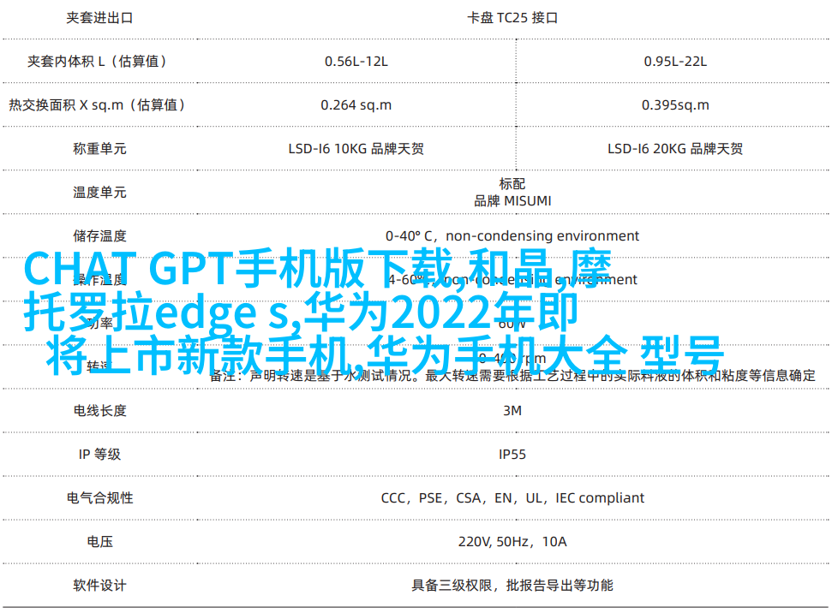Click the IP55 rating value
The width and height of the screenshot is (832, 613).
[512, 455]
